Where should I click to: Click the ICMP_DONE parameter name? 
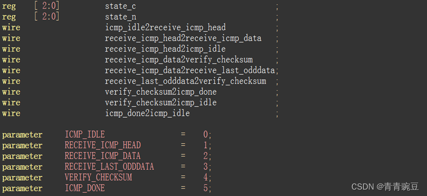tap(85, 188)
